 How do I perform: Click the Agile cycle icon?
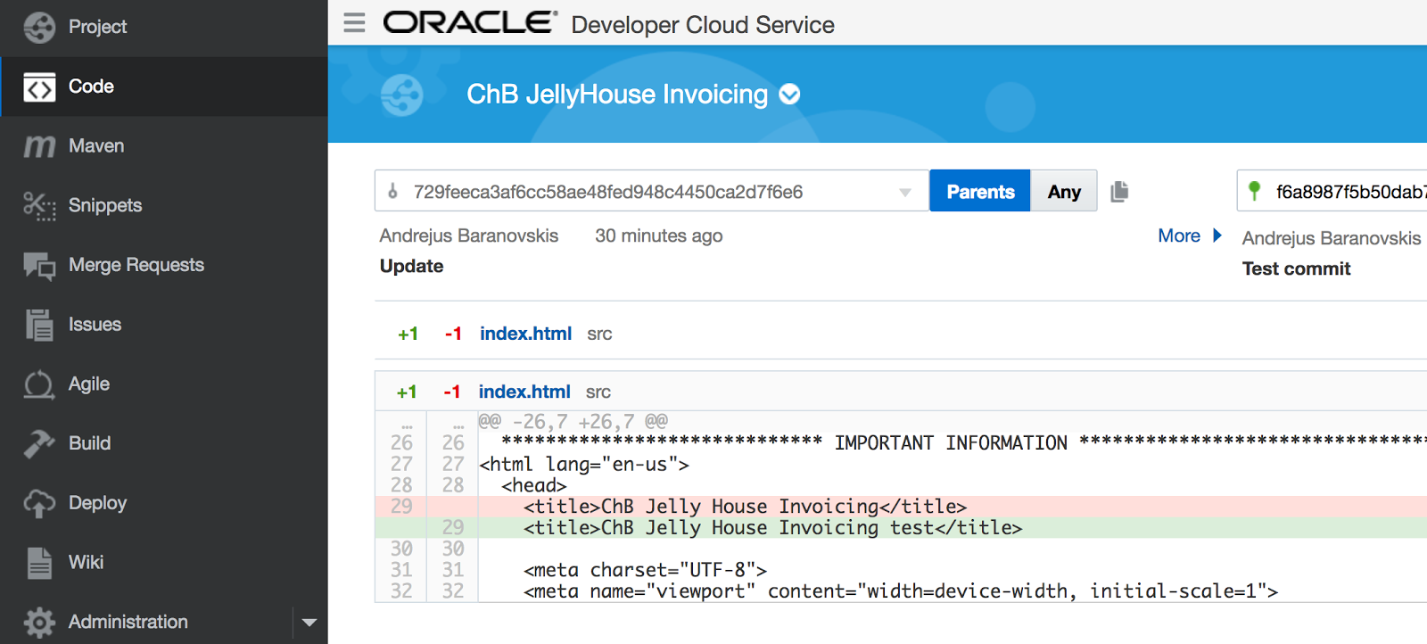click(39, 384)
